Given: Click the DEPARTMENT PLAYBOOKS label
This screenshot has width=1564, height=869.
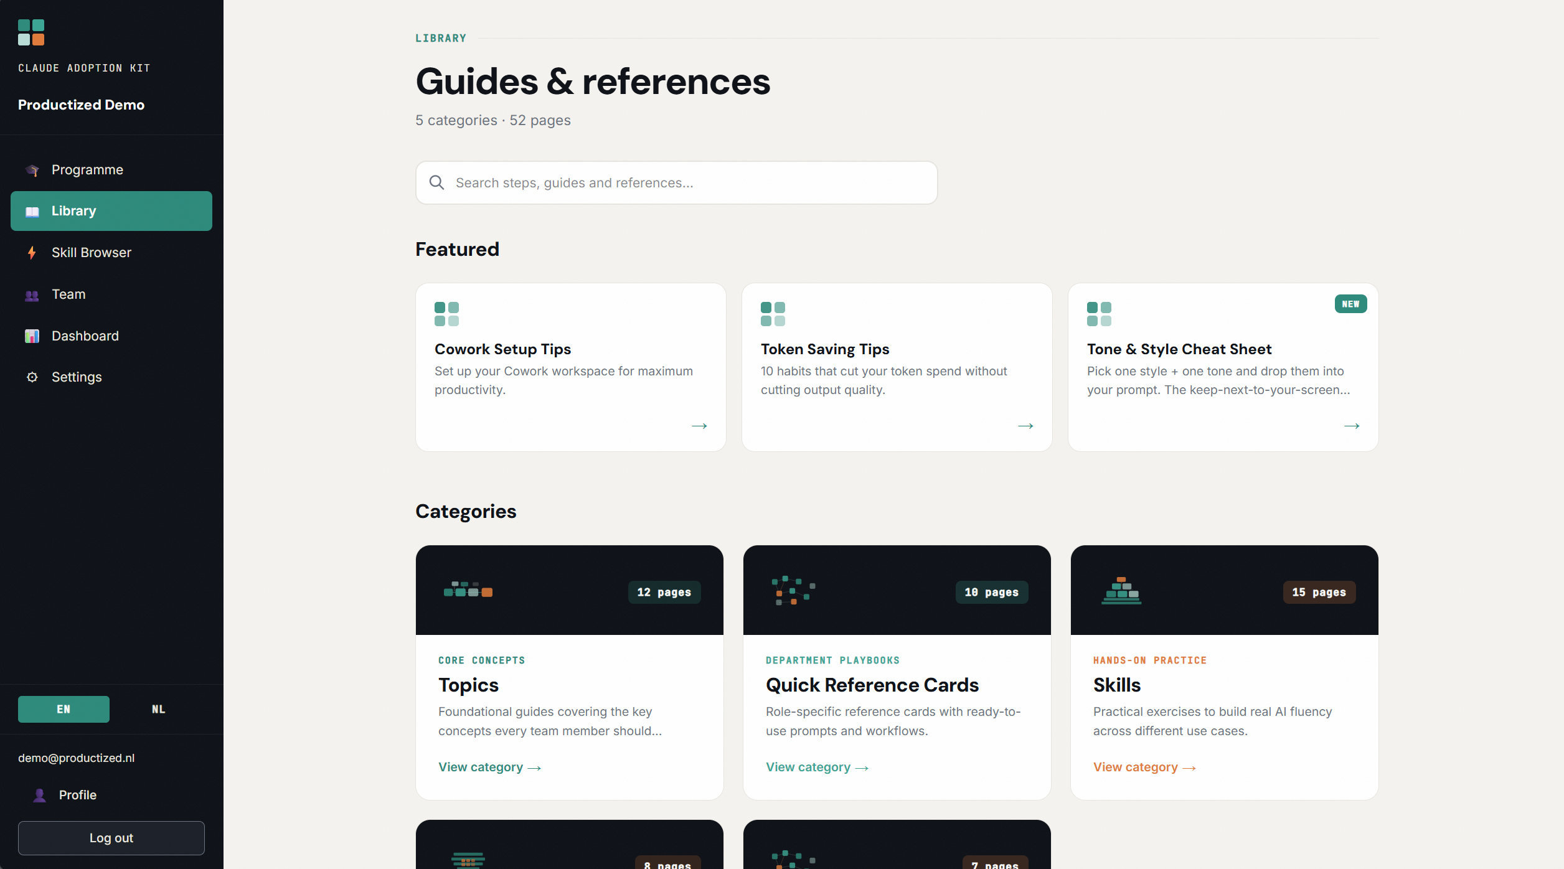Looking at the screenshot, I should point(832,660).
